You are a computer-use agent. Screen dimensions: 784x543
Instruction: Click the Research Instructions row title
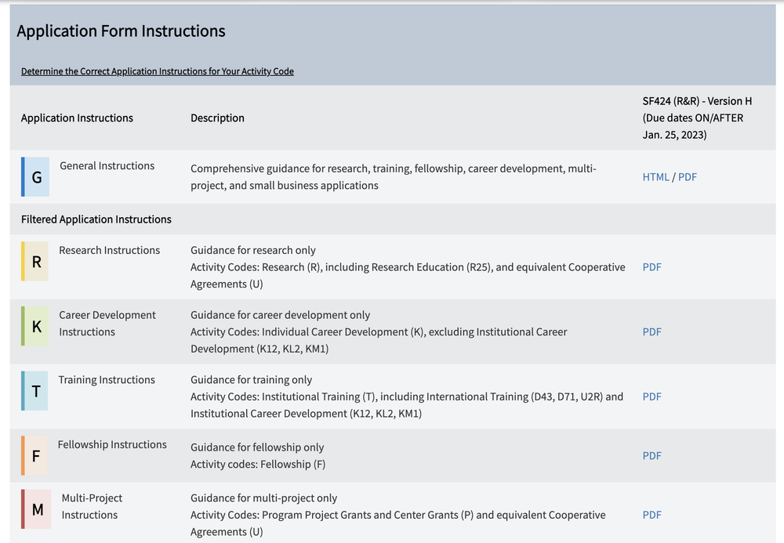109,251
